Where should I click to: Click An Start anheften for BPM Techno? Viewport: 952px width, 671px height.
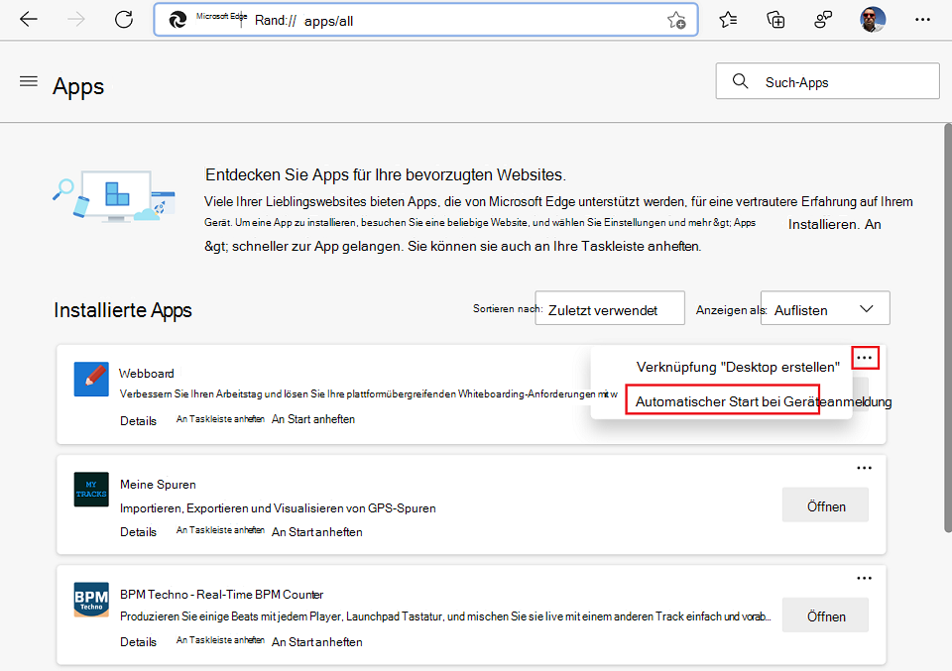tap(317, 642)
